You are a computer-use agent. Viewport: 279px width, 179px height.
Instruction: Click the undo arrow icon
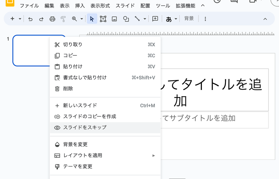tap(30, 19)
